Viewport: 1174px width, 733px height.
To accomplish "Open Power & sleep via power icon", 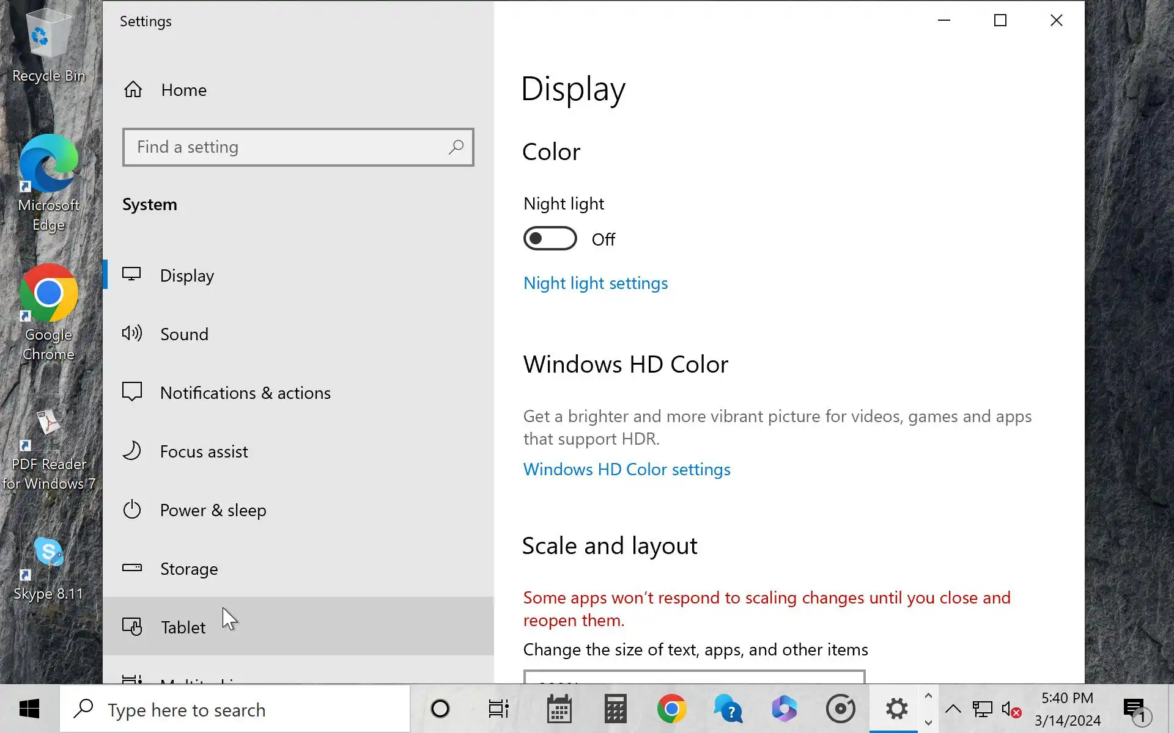I will [x=132, y=509].
